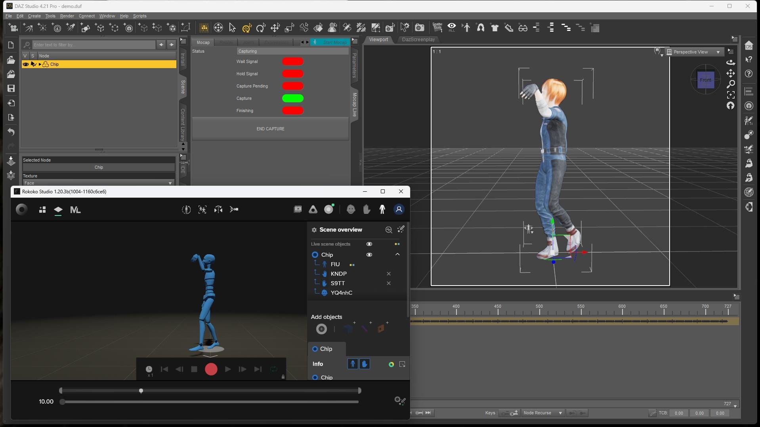Toggle the selectable arrow for Chip node
This screenshot has height=427, width=760.
(33, 64)
